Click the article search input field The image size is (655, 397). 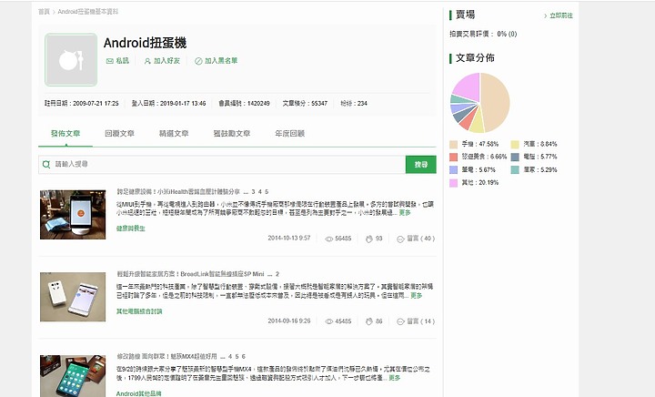click(222, 164)
